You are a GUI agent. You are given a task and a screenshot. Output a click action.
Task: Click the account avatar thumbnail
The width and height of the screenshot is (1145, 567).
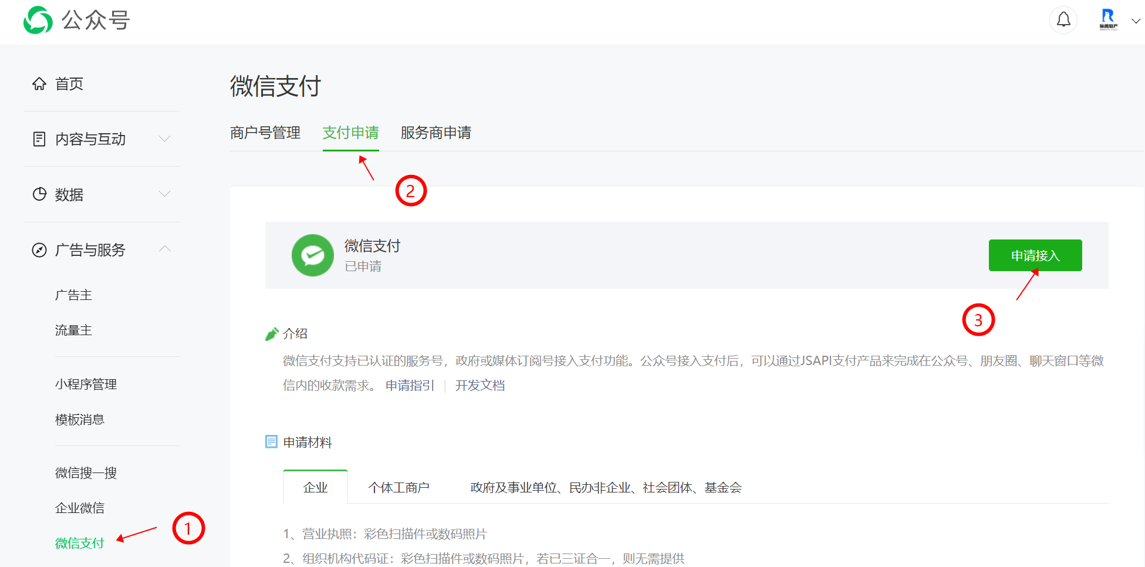coord(1108,19)
